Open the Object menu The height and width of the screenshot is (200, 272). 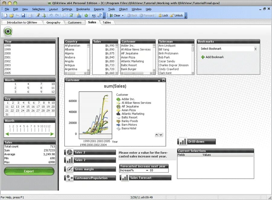click(123, 9)
